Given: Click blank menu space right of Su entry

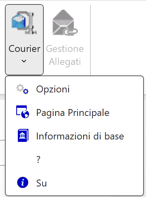Looking at the screenshot, I should (94, 183).
